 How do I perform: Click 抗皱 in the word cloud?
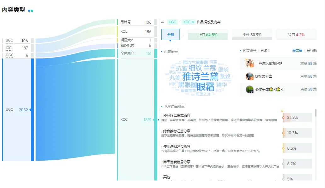[182, 68]
